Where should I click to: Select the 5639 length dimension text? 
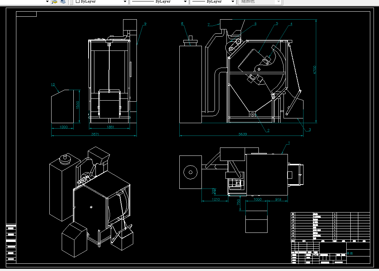coord(243,134)
